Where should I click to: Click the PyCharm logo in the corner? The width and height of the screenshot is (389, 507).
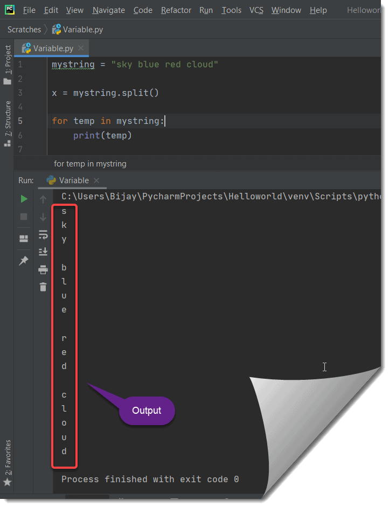tap(9, 9)
